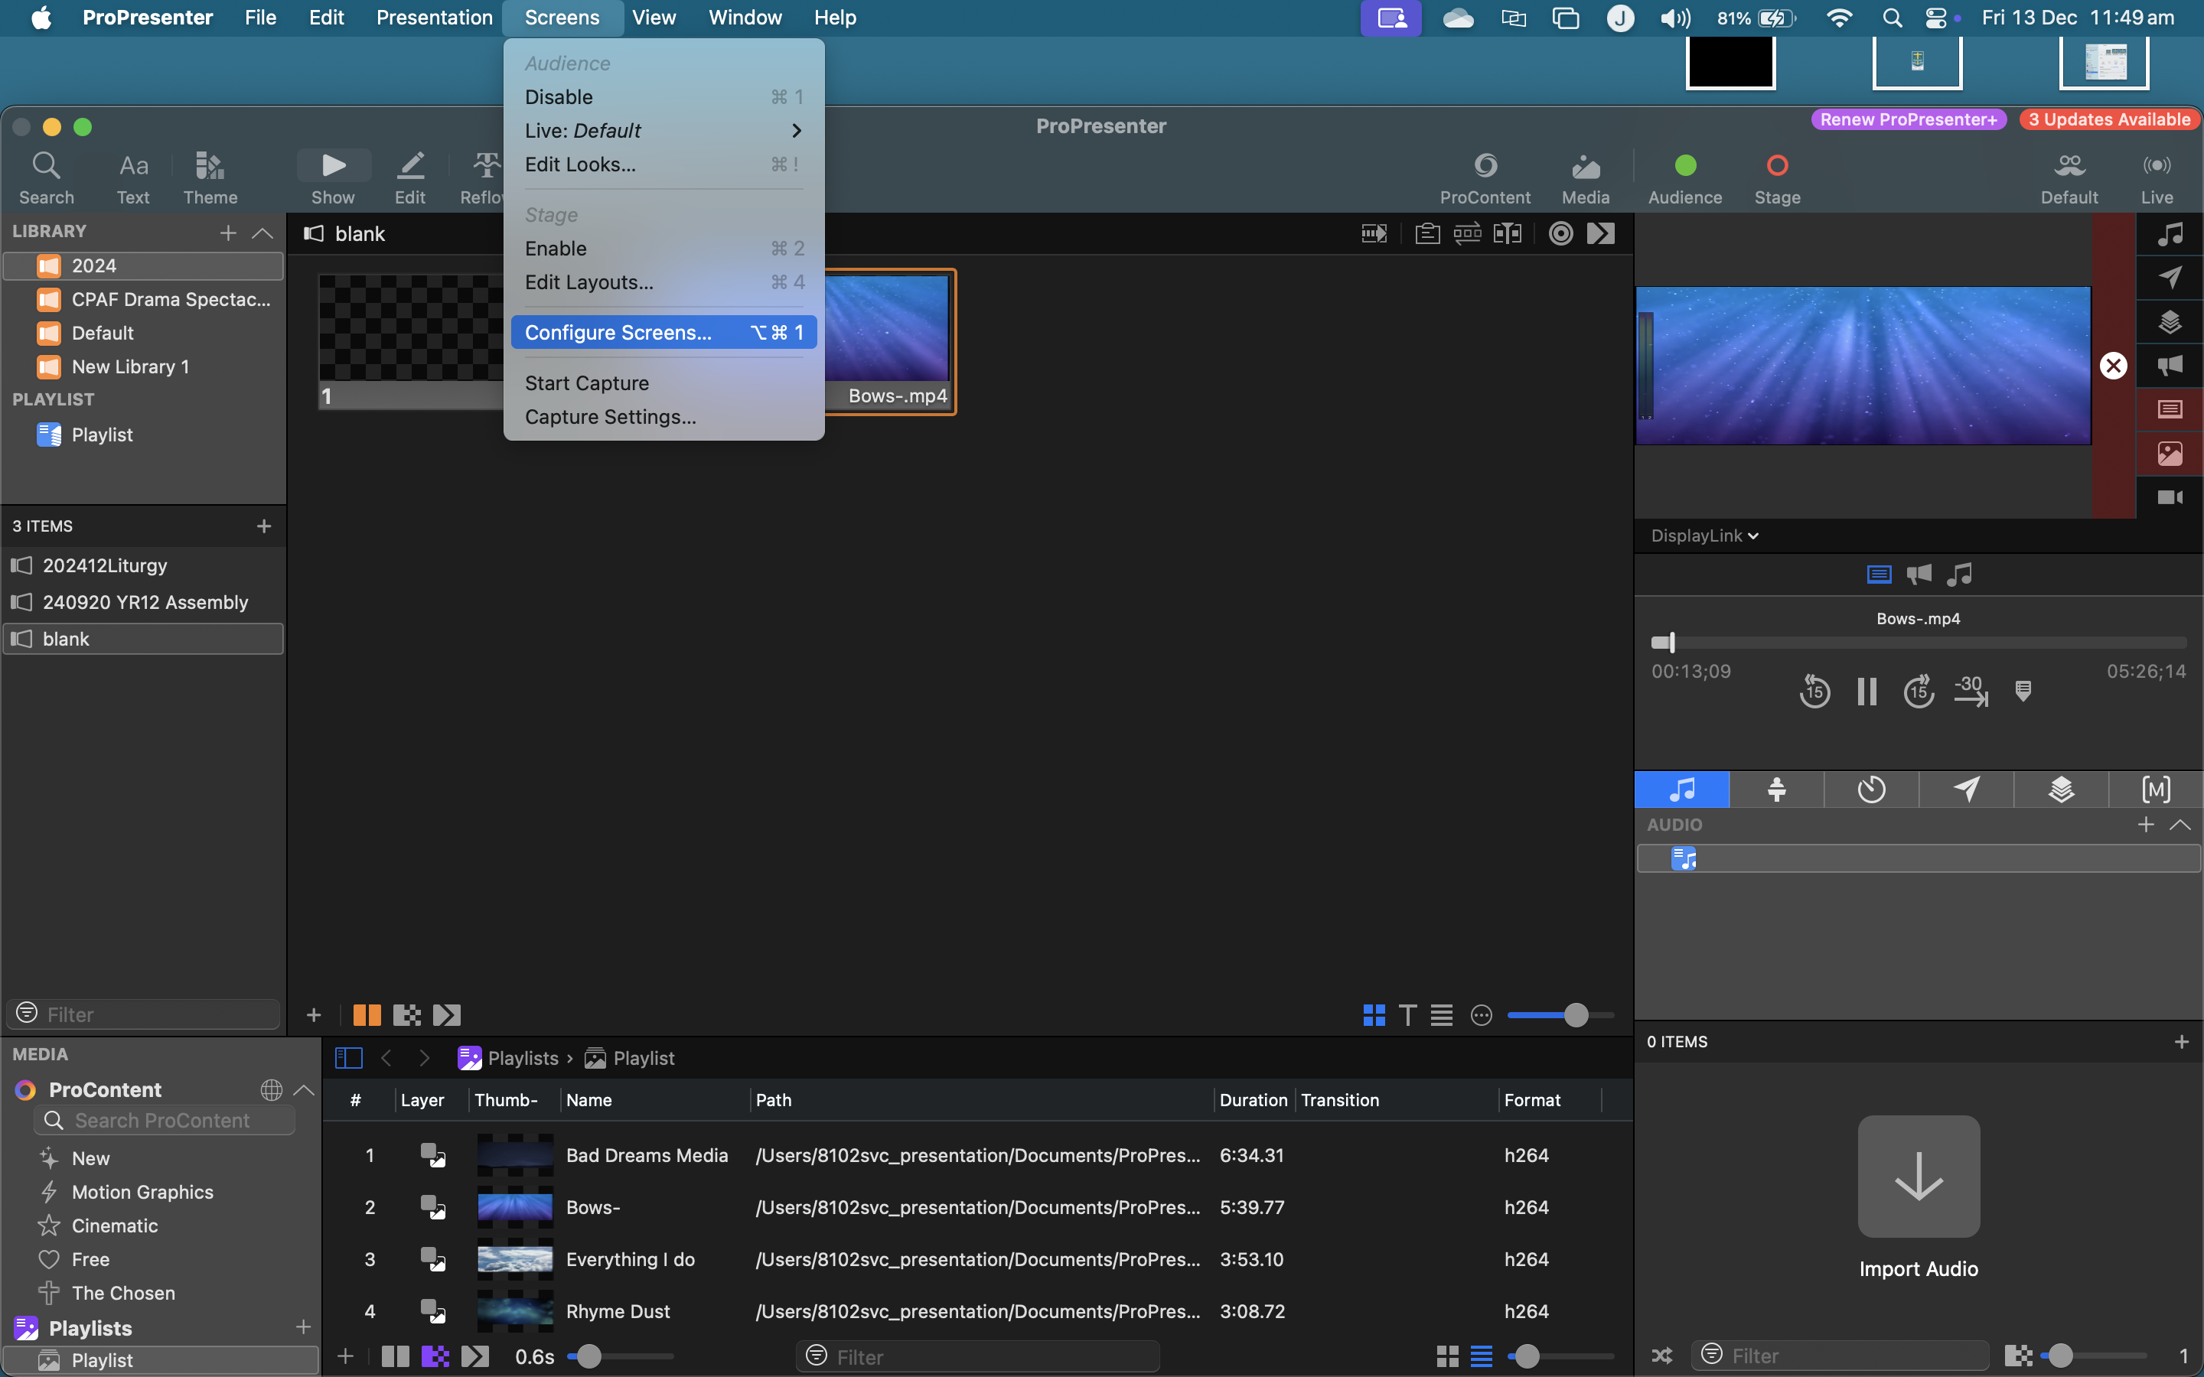
Task: Click Renew ProPresenter+ button
Action: (1908, 119)
